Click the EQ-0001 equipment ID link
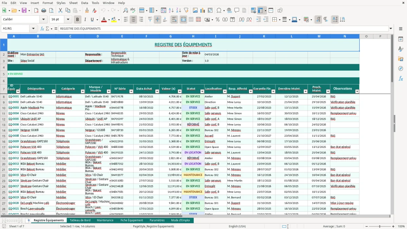 14,96
